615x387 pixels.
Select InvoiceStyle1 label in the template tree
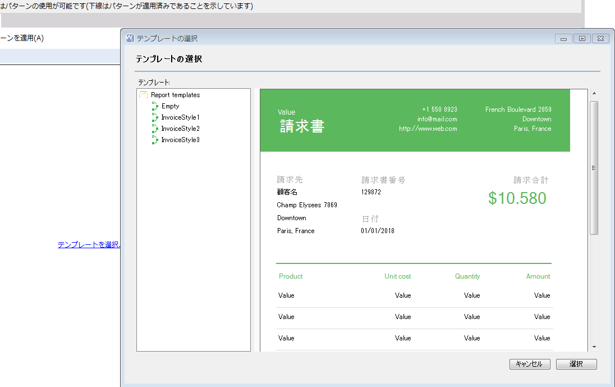(180, 117)
